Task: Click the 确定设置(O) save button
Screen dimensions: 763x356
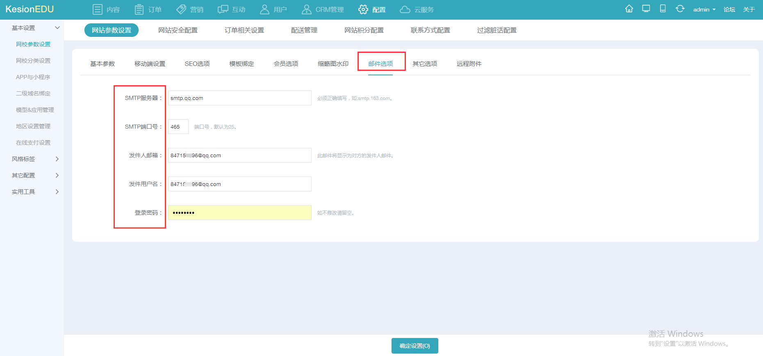Action: (x=415, y=346)
